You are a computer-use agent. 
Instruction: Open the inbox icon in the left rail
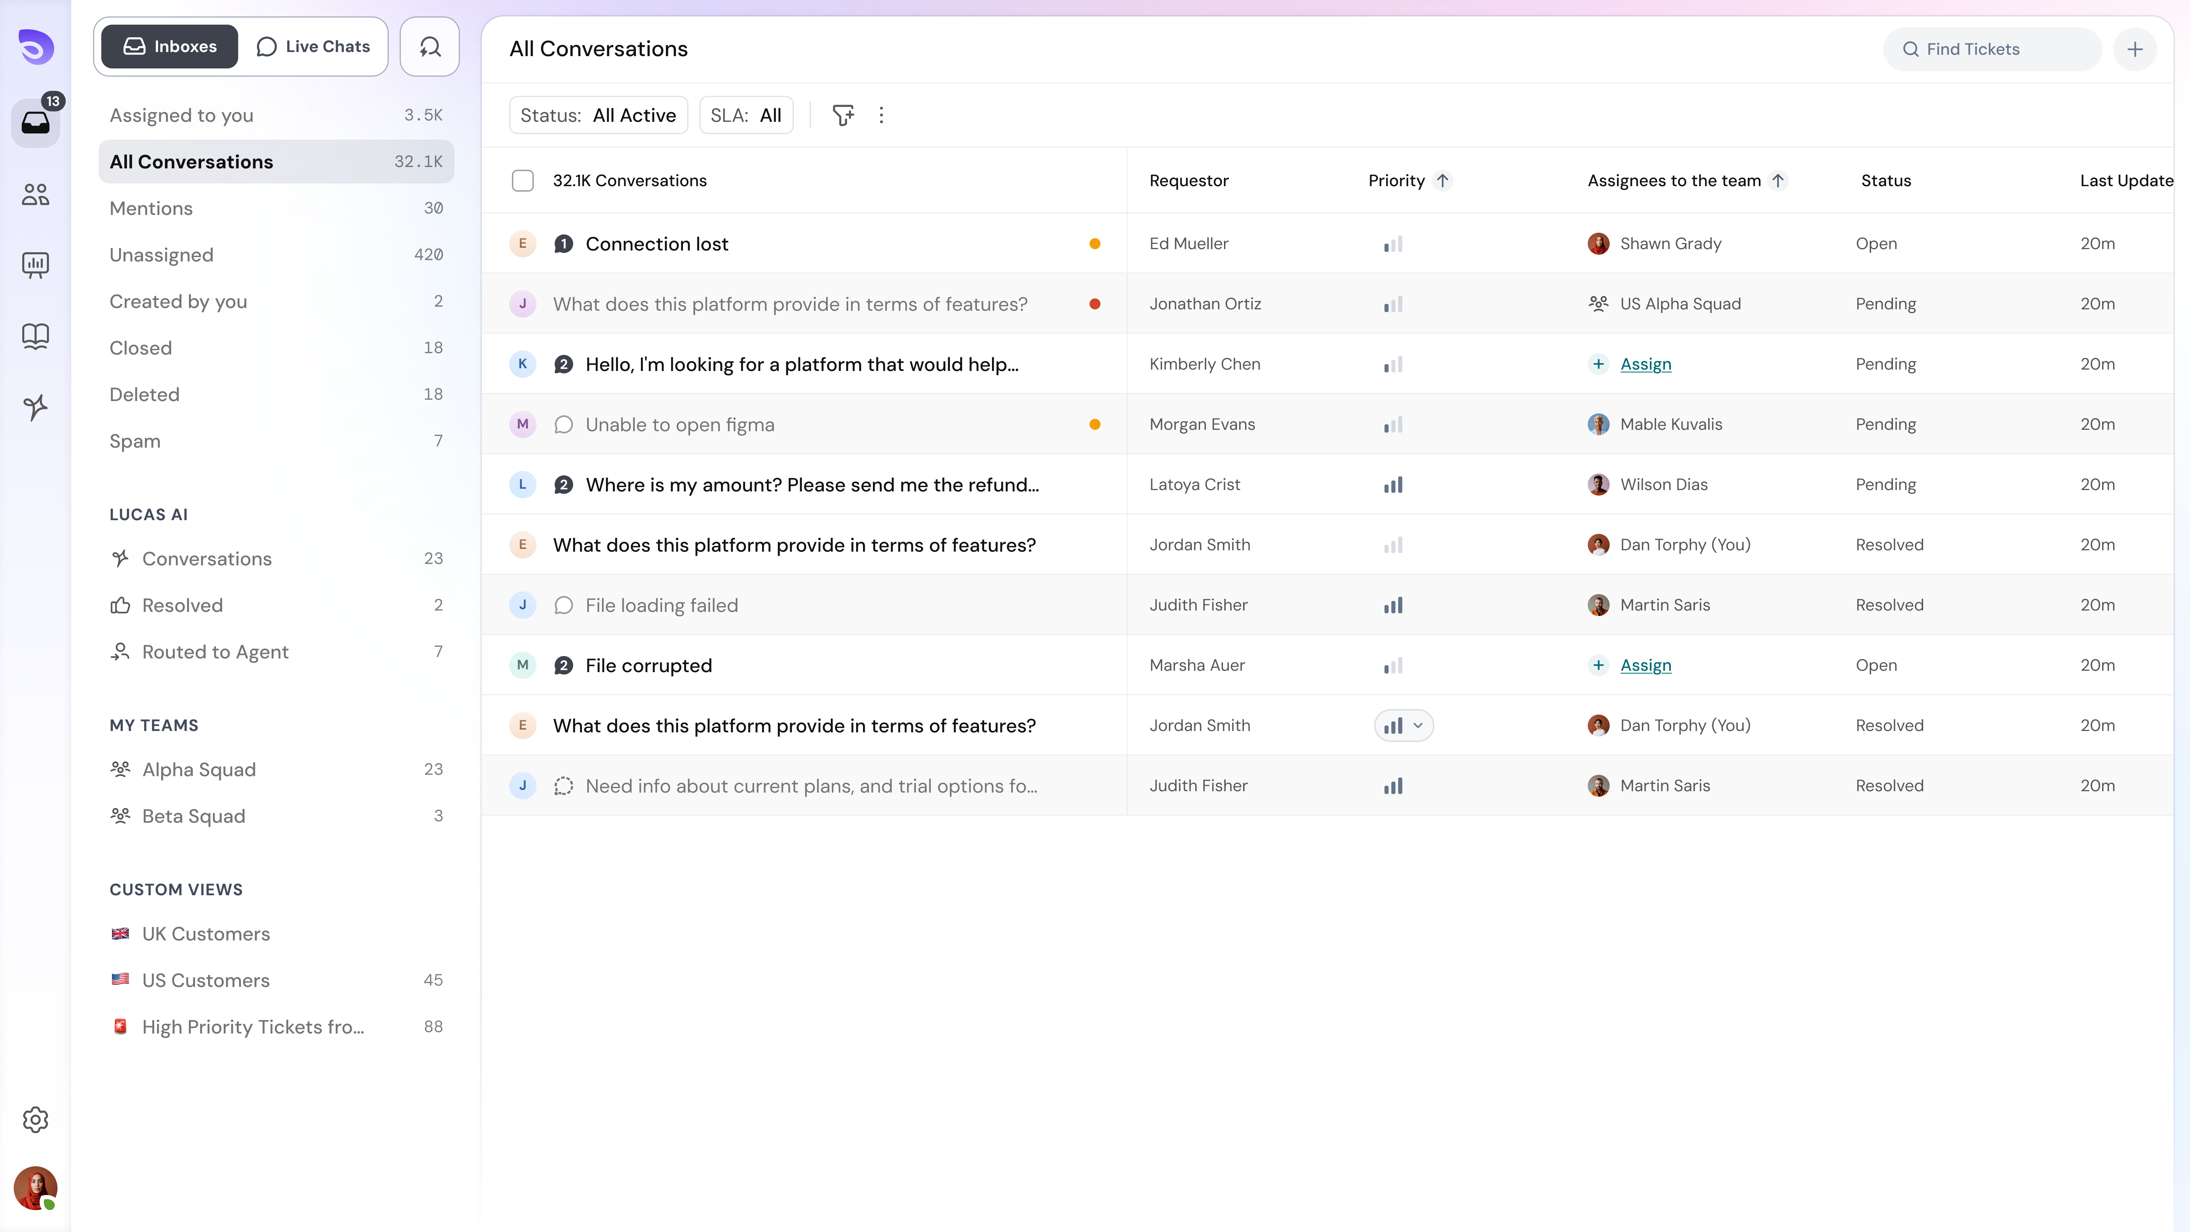click(x=35, y=123)
